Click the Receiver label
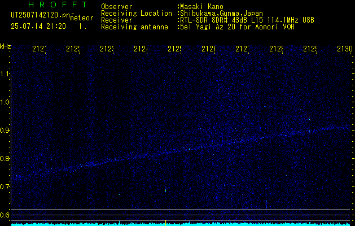 (117, 20)
